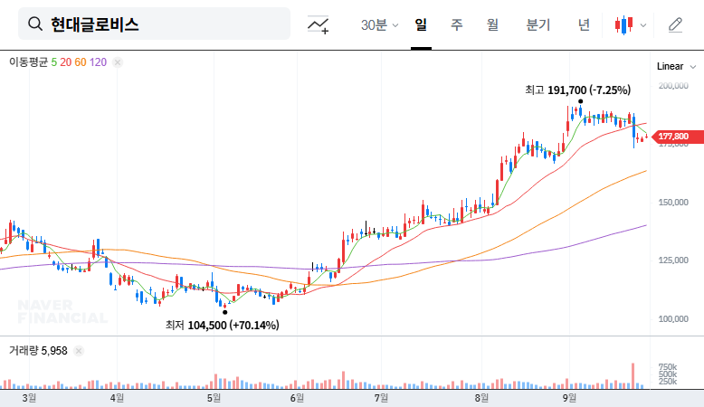The image size is (704, 407).
Task: Click the 100,000 price axis label
Action: coord(673,319)
